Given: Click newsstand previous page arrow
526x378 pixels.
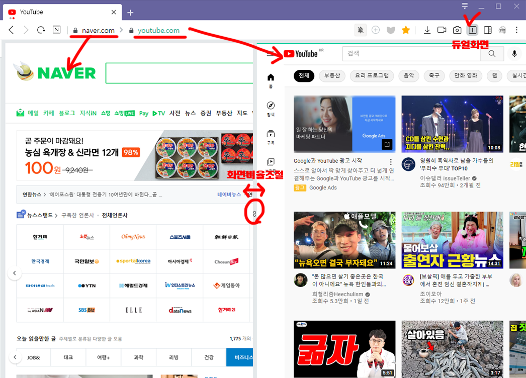Looking at the screenshot, I should pos(15,273).
